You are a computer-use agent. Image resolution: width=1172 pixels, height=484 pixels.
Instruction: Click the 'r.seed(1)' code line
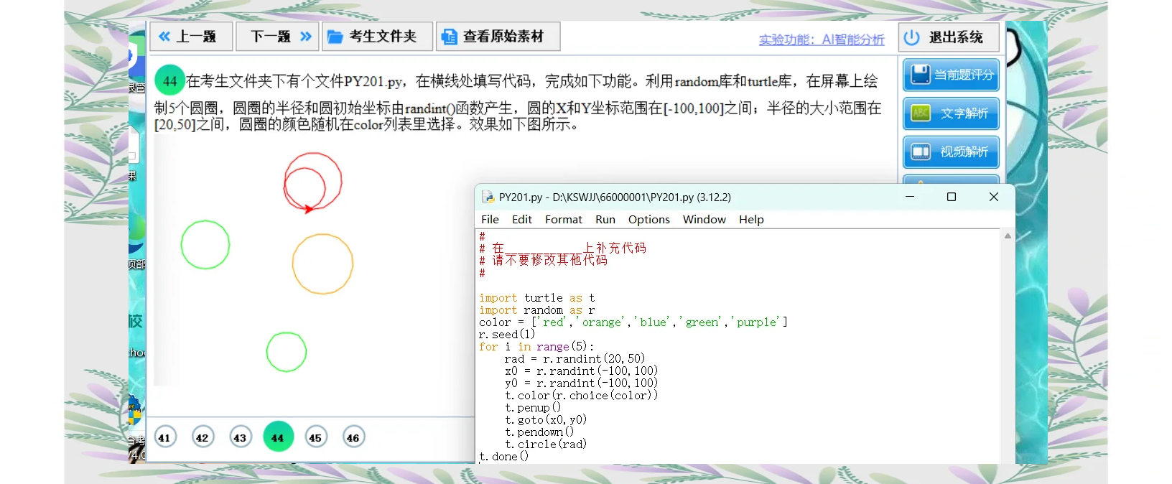[507, 335]
